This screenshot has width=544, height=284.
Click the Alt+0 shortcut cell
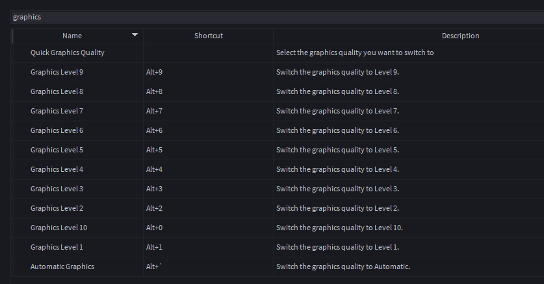coord(209,228)
